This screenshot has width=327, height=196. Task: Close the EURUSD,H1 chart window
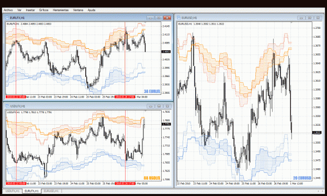[318, 18]
